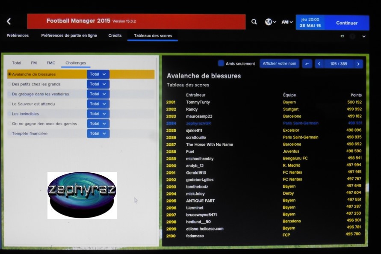Select the Des petits chez les grands challenge
The height and width of the screenshot is (254, 381).
point(36,84)
